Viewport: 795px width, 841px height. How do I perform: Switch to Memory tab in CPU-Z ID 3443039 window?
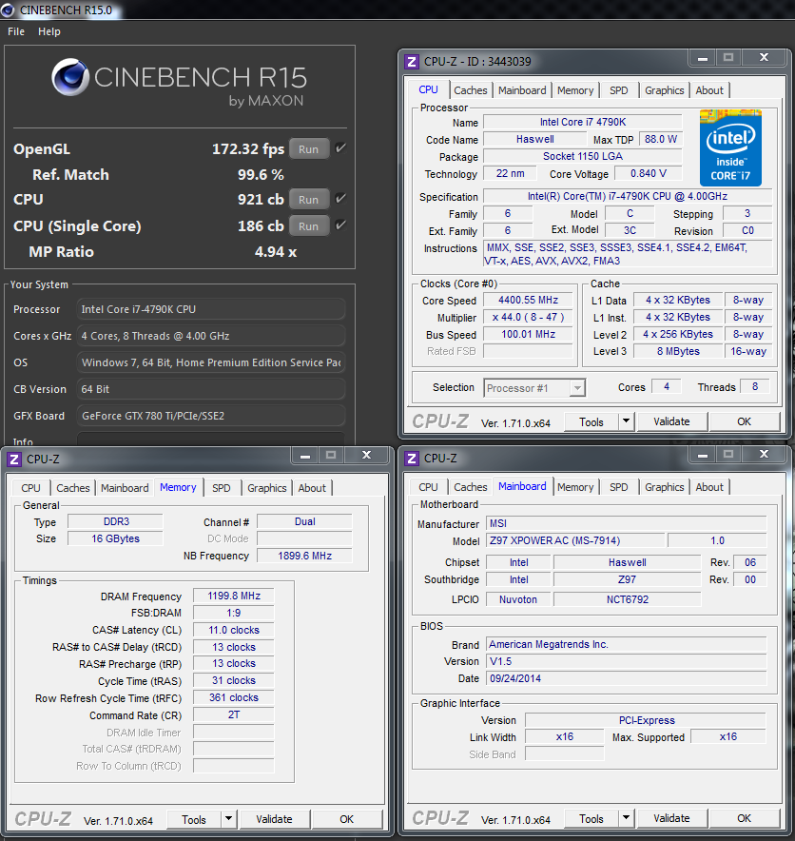click(575, 90)
